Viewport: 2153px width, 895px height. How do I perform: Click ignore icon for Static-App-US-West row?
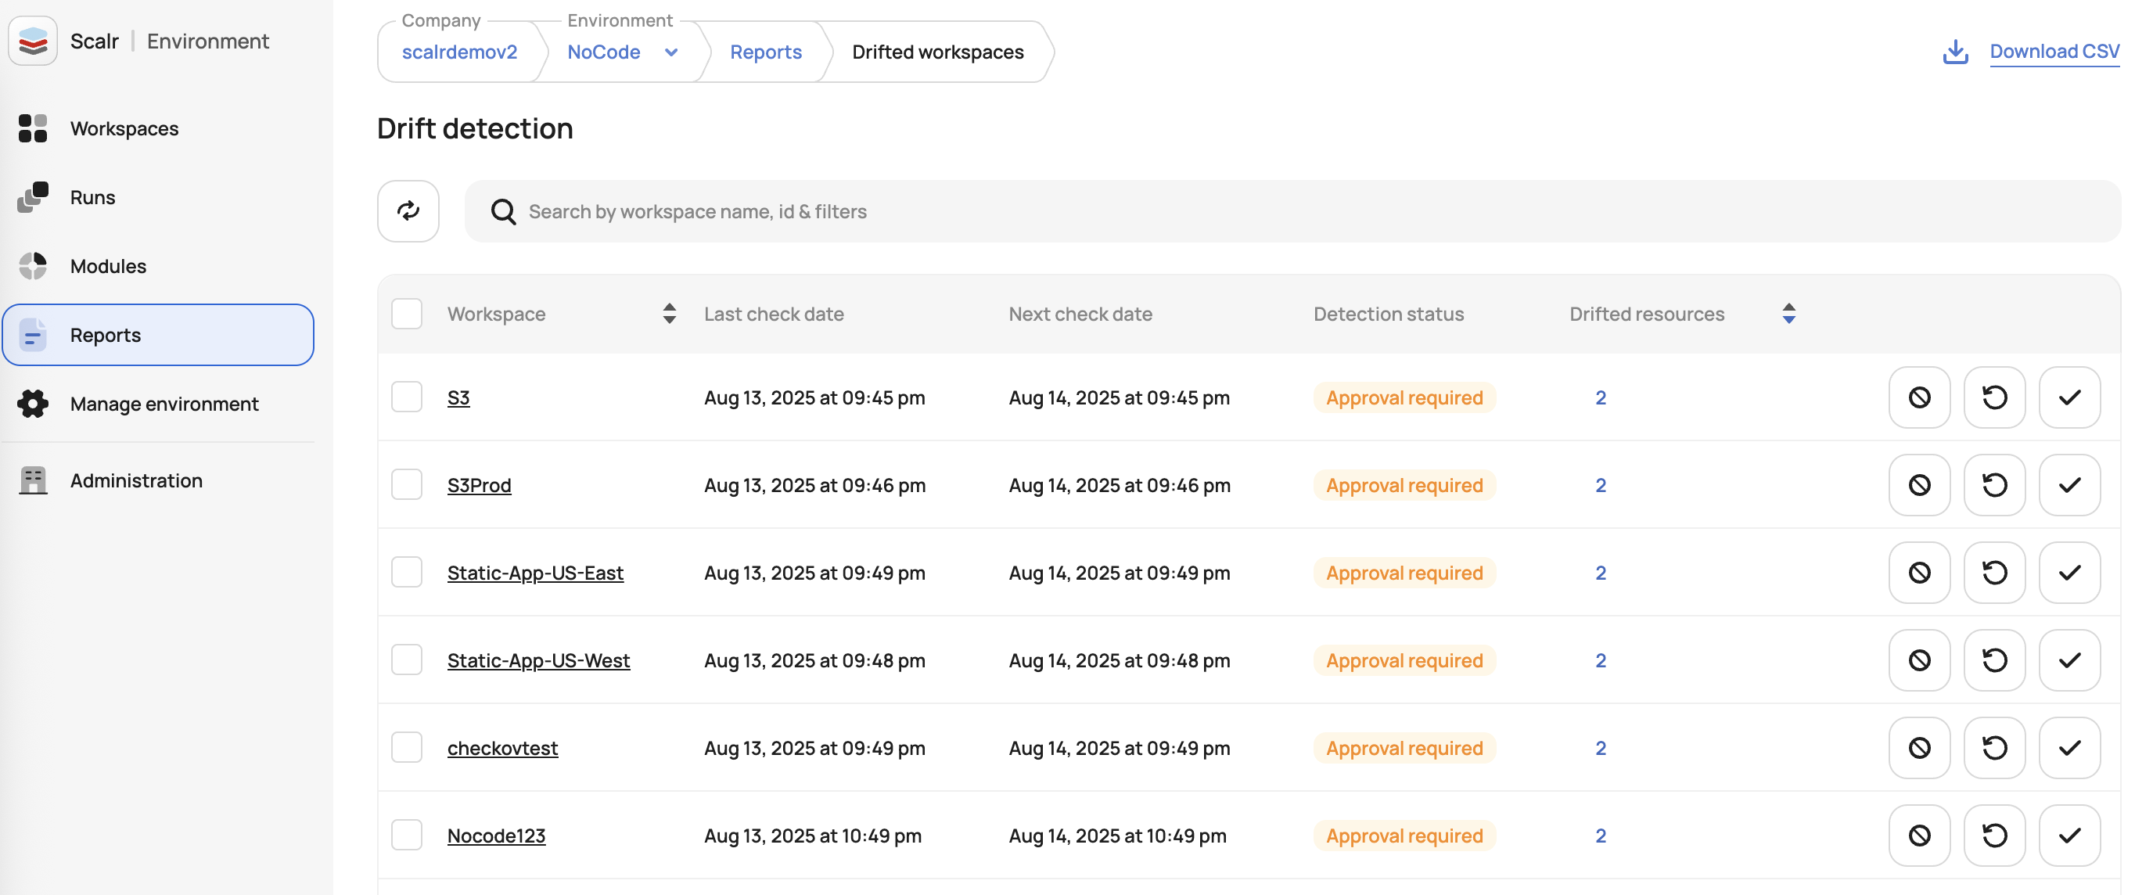click(1919, 661)
